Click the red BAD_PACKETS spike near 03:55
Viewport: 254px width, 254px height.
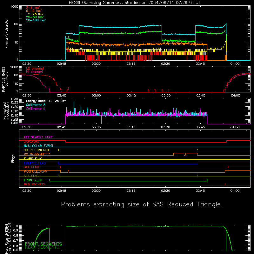click(225, 184)
